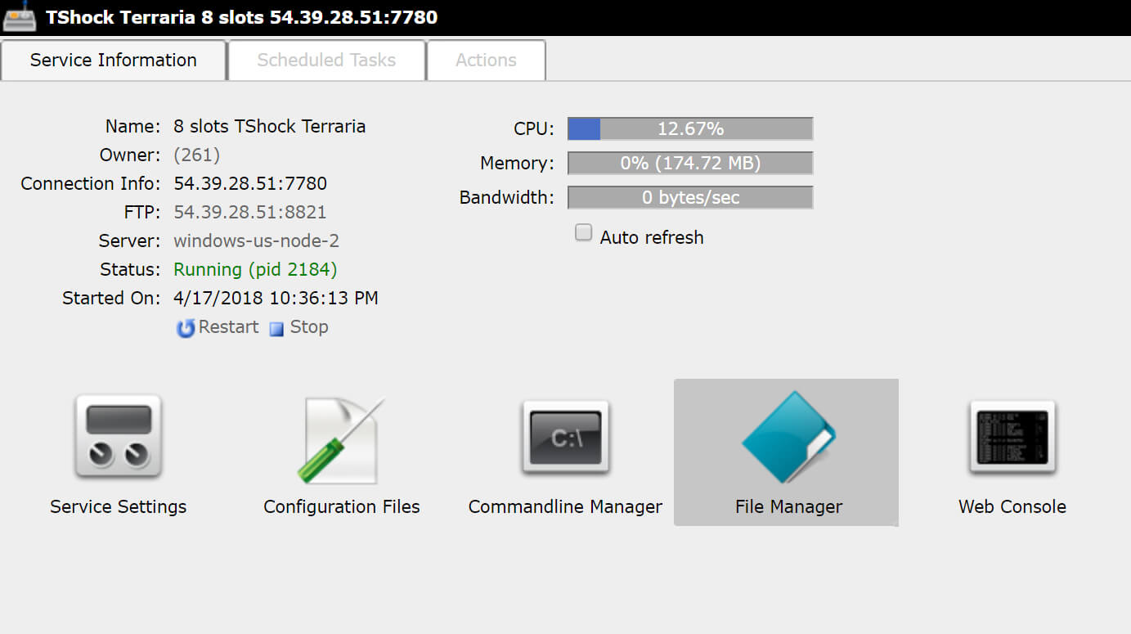This screenshot has height=634, width=1131.
Task: Select the FTP address 54.39.28.51:8821
Action: [250, 213]
